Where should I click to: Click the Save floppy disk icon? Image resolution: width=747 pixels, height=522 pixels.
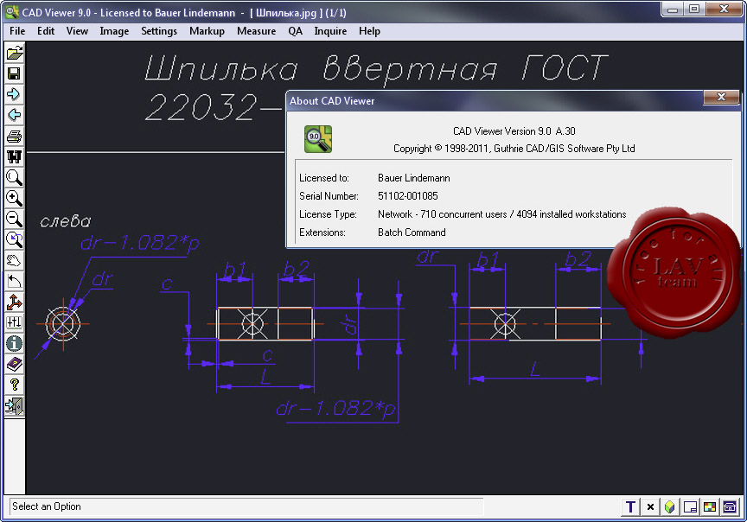click(15, 73)
